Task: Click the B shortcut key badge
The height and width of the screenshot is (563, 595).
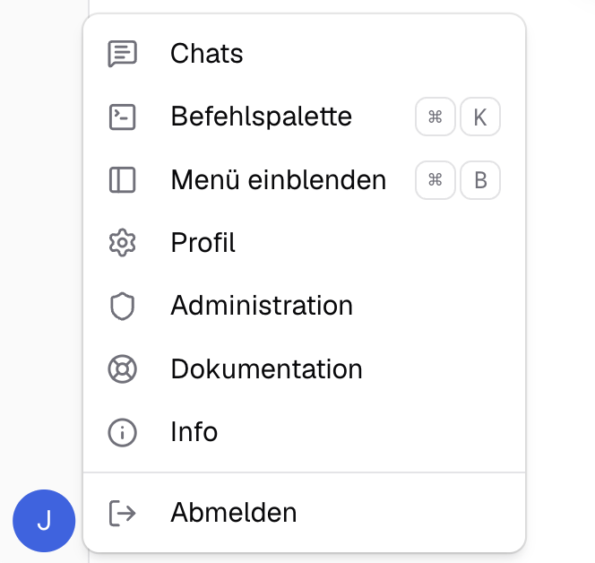Action: coord(480,180)
